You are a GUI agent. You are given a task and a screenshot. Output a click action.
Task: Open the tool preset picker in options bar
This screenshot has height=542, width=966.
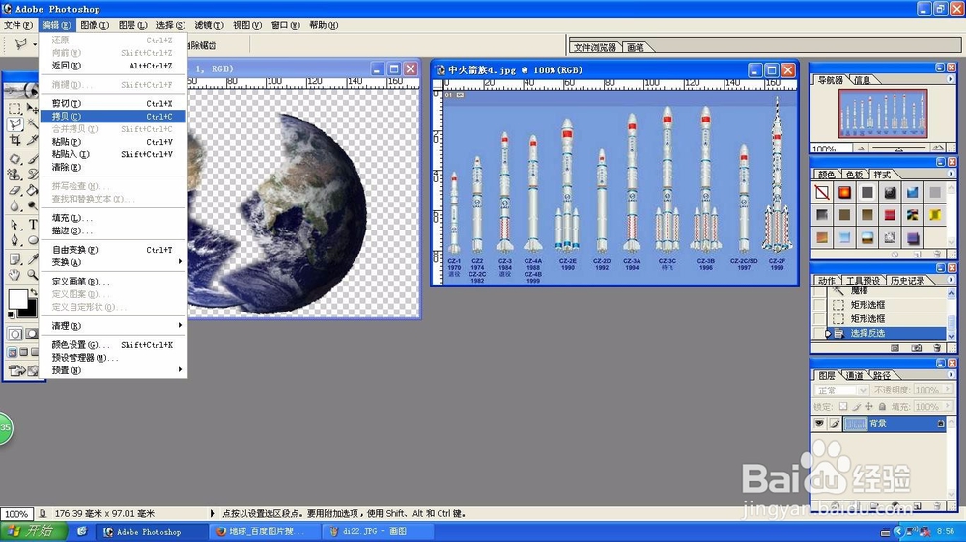point(23,44)
